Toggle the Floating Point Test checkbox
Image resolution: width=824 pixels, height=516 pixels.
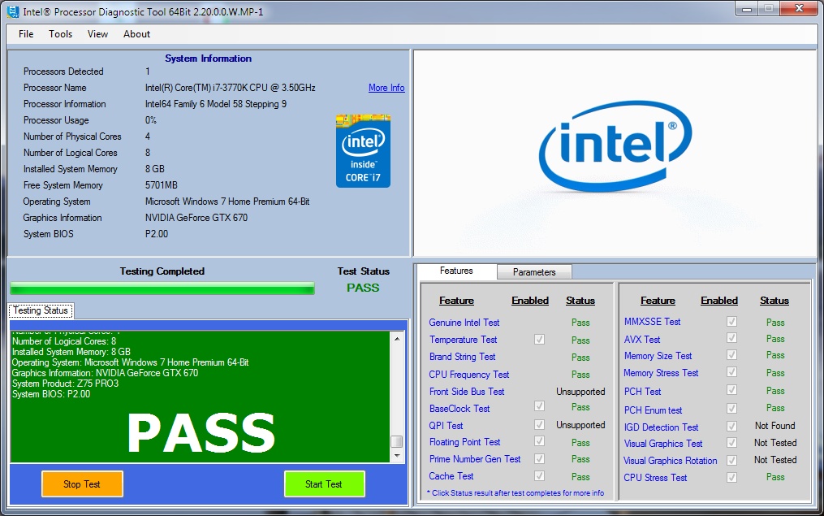pos(539,440)
